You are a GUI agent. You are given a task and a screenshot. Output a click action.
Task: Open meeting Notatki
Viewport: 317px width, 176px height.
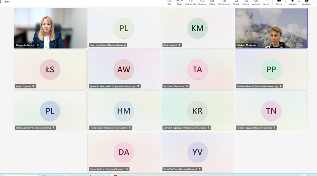coord(236,2)
